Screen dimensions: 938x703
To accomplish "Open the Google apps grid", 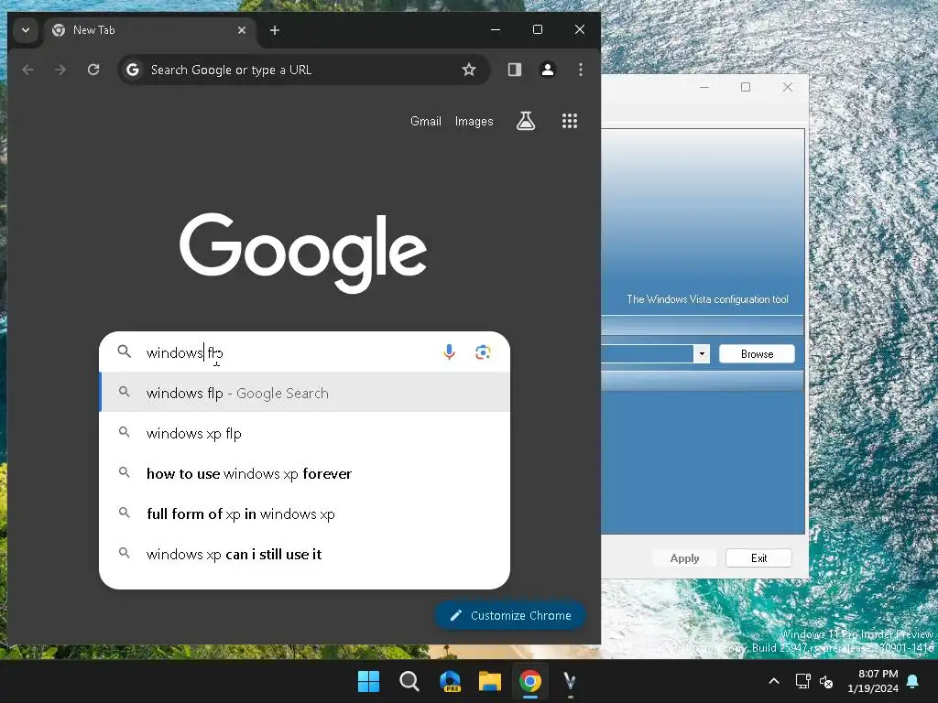I will pos(570,122).
